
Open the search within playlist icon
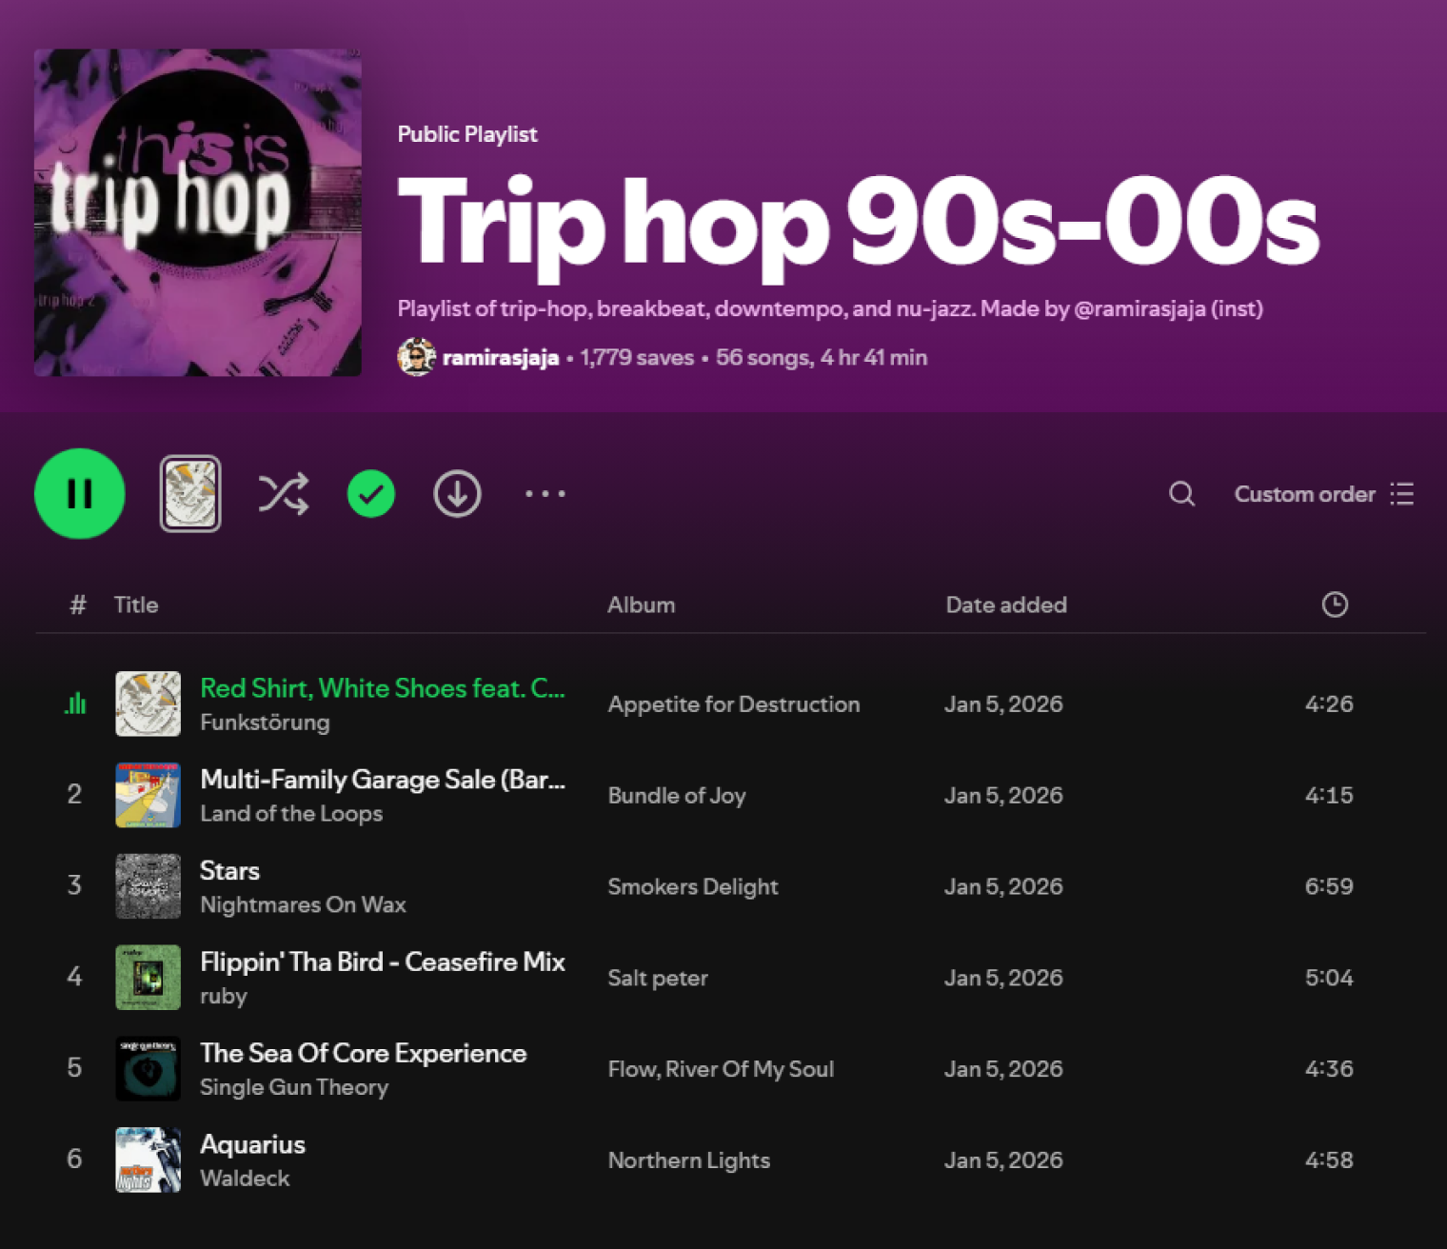point(1181,493)
